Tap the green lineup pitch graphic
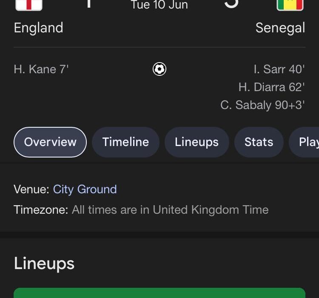Screen dimensions: 319x298 coord(159,293)
